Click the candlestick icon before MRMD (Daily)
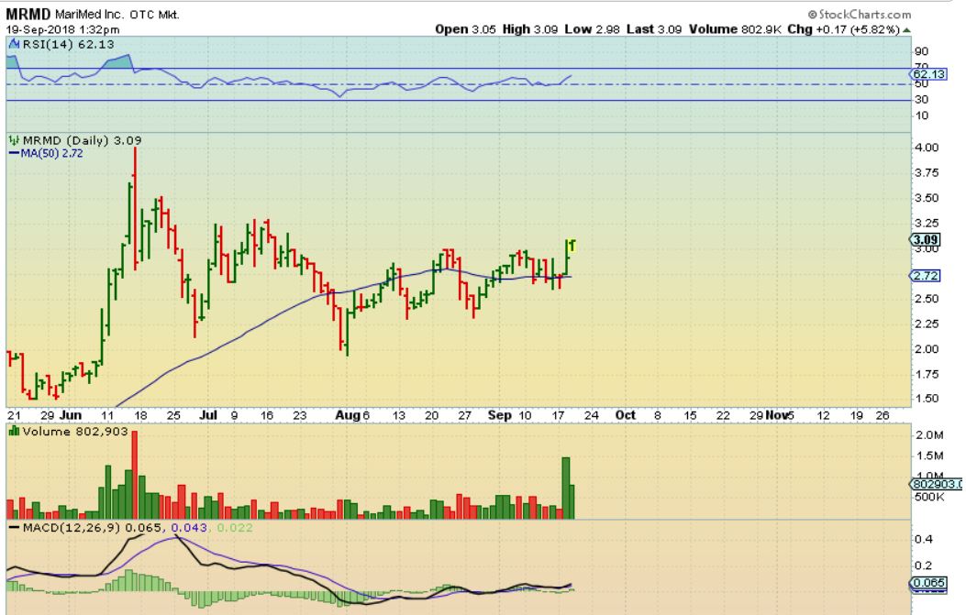 tap(13, 139)
